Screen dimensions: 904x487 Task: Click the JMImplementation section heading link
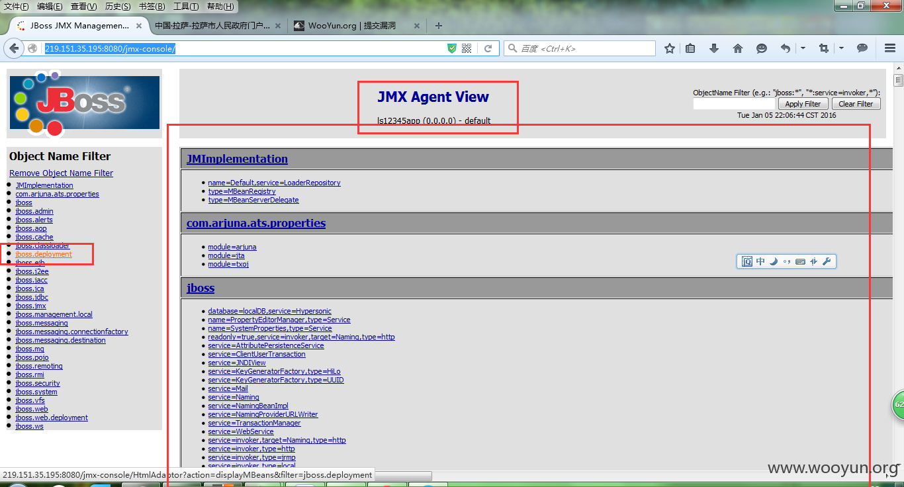(x=237, y=159)
